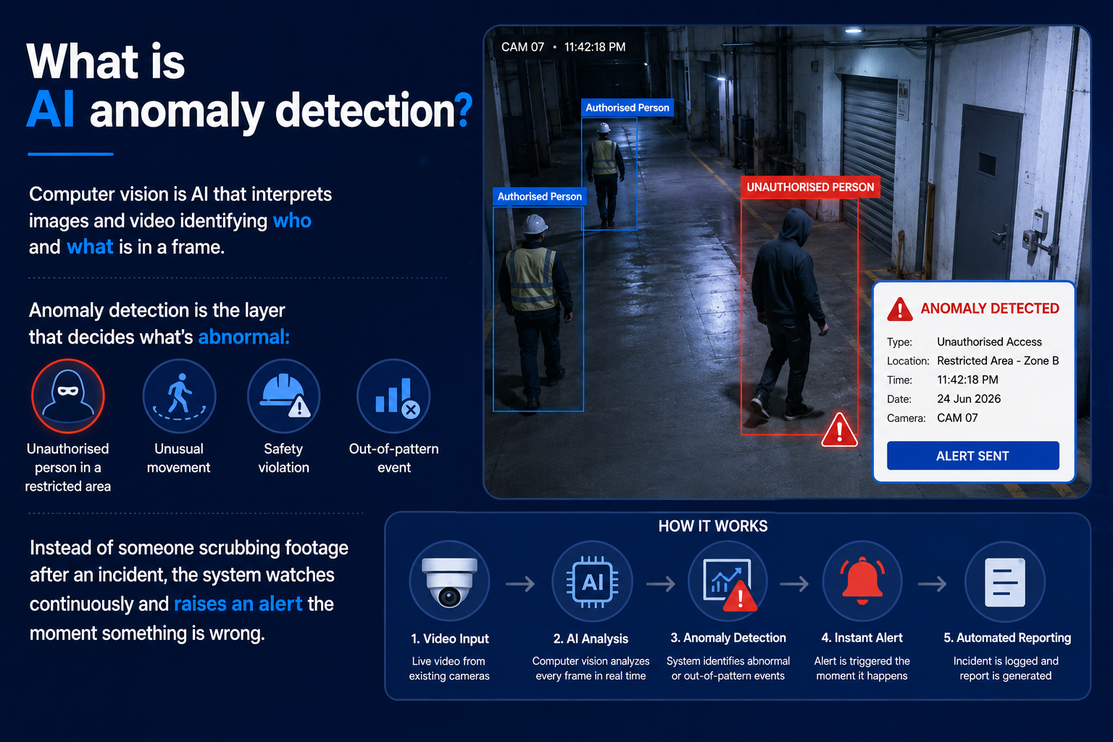Click the '4. Instant Alert' step title
This screenshot has width=1113, height=742.
pyautogui.click(x=862, y=638)
